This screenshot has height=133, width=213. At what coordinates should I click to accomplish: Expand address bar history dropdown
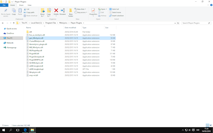[175, 23]
